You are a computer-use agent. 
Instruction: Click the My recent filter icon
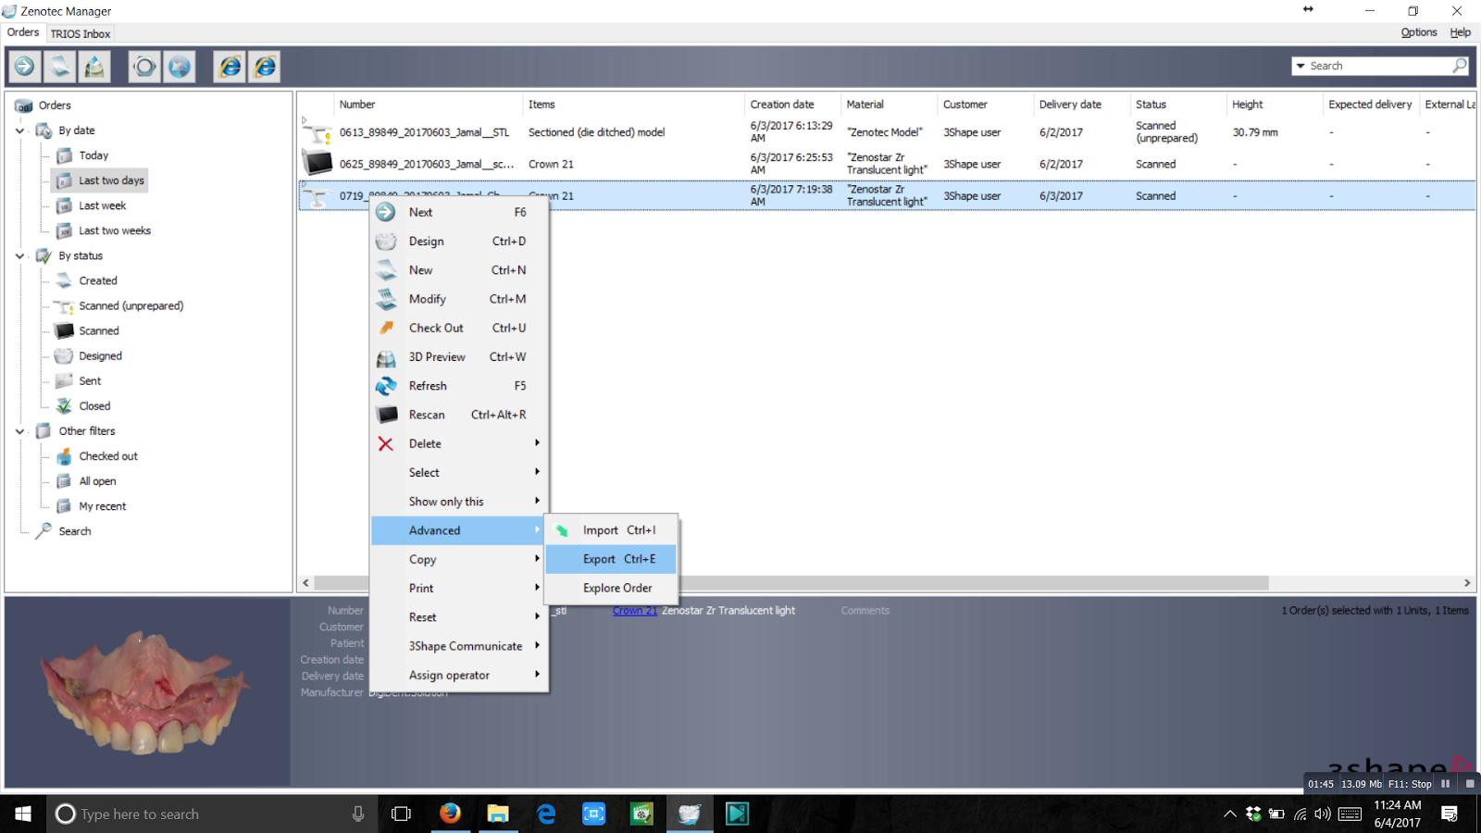click(x=63, y=506)
